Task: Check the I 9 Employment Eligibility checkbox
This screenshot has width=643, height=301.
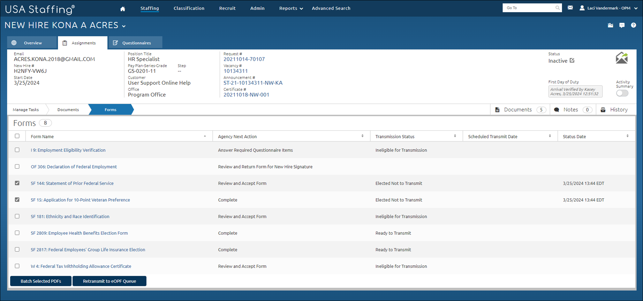Action: click(x=17, y=150)
